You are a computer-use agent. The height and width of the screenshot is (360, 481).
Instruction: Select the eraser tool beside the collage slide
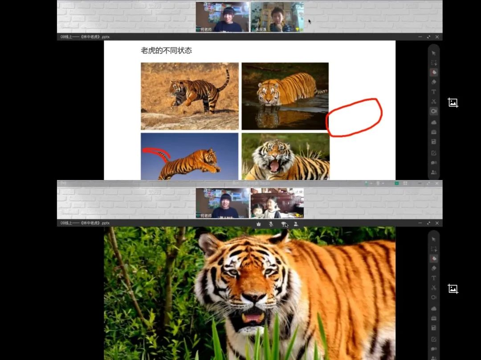point(434,82)
